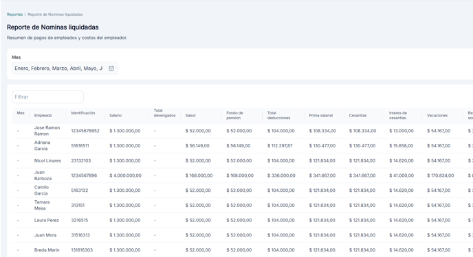
Task: Click identification number 313151
Action: (x=78, y=205)
